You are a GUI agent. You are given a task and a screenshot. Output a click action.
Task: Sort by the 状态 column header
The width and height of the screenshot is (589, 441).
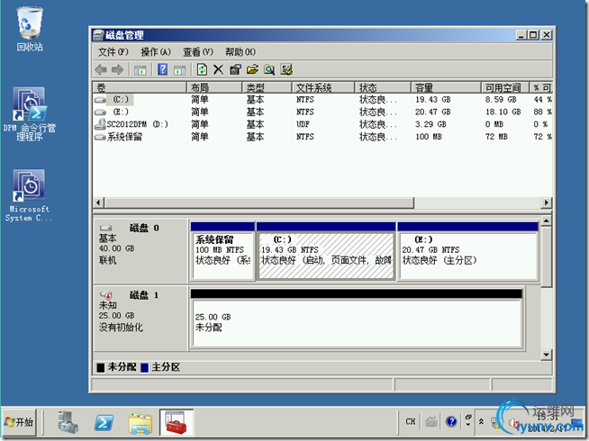(383, 87)
